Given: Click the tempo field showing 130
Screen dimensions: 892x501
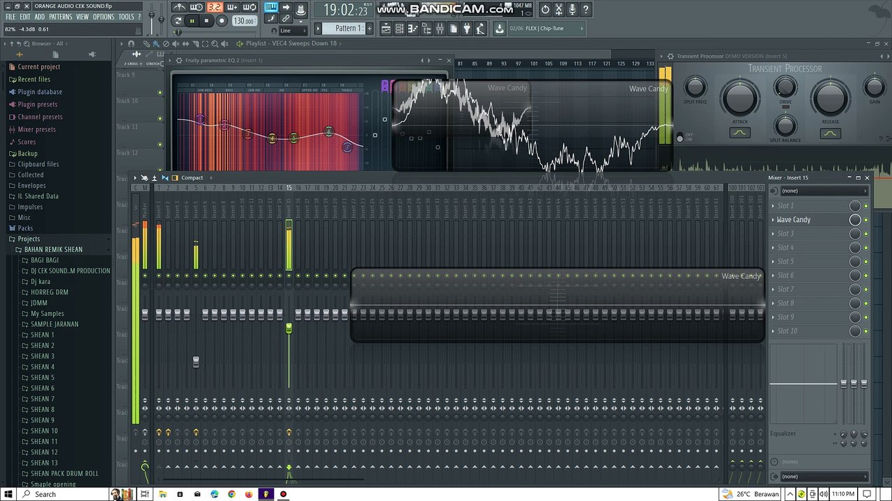Looking at the screenshot, I should point(243,21).
